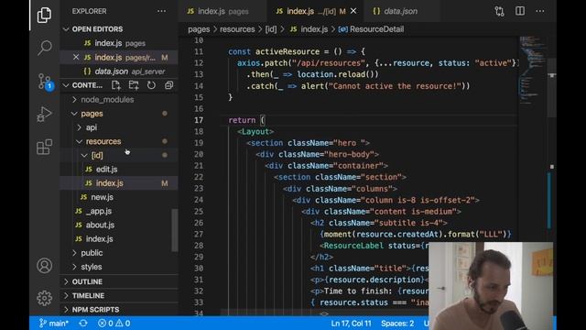586x330 pixels.
Task: Click the Explorer sidebar scrollbar
Action: click(175, 230)
